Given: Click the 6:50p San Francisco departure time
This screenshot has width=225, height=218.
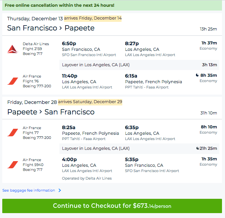Looking at the screenshot, I should click(x=69, y=43).
